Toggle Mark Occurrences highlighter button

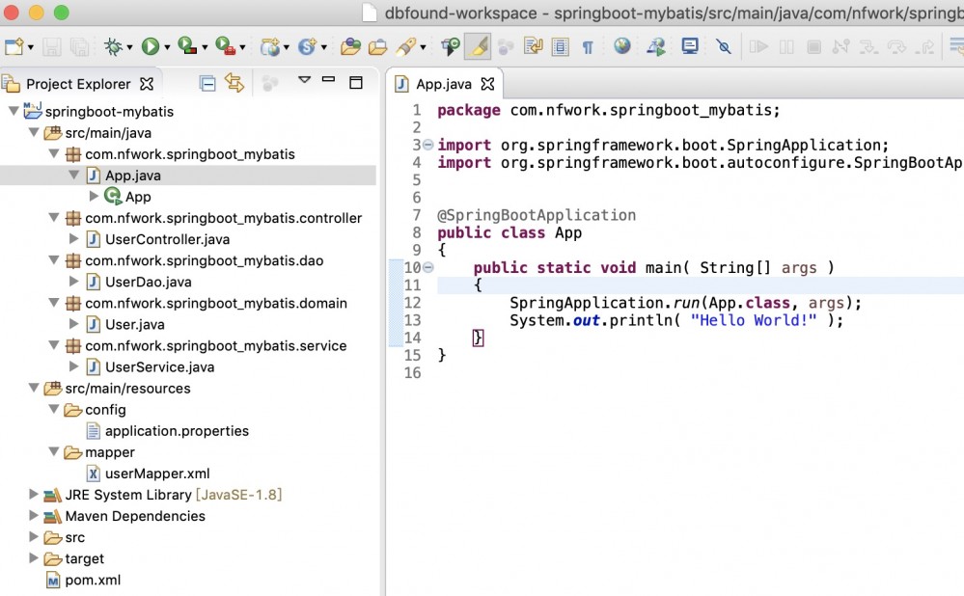478,46
